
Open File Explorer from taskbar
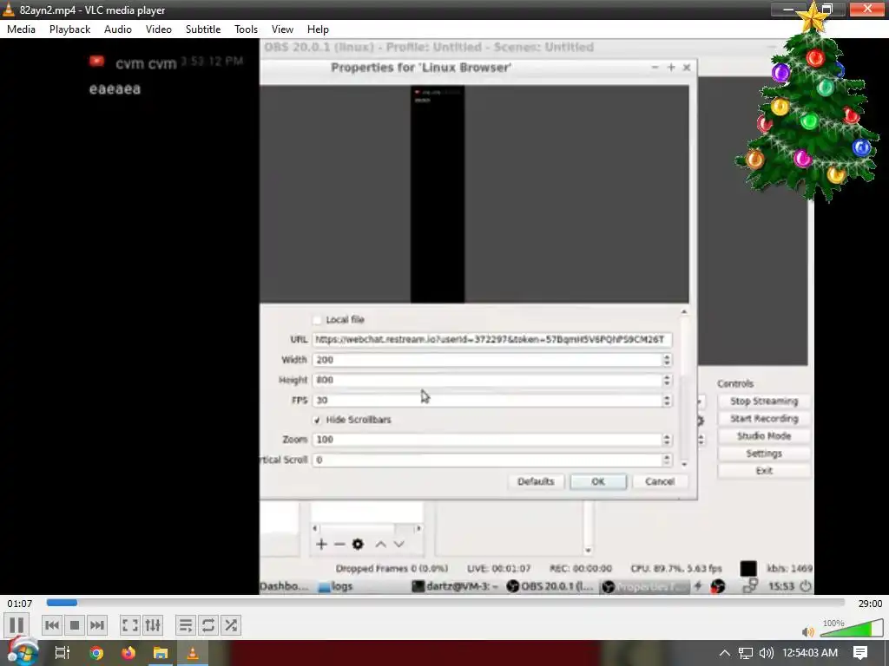pos(161,653)
